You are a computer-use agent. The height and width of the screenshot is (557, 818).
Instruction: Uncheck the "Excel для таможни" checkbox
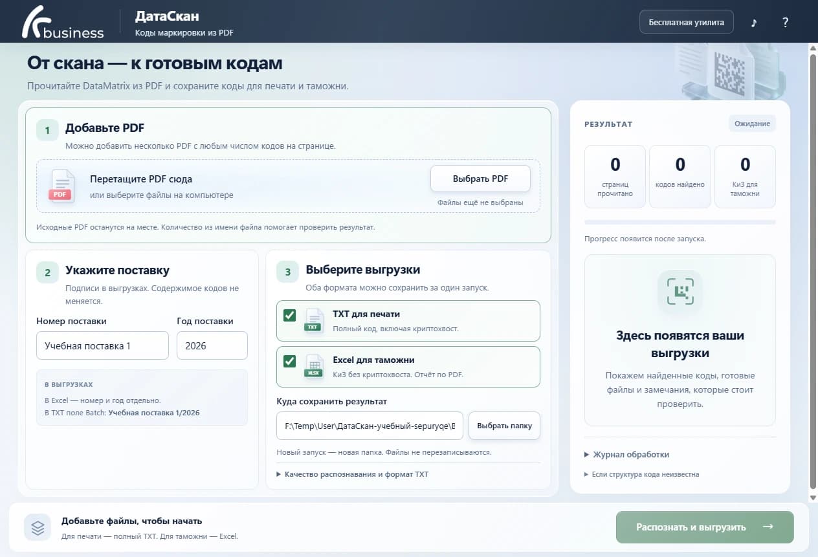point(289,361)
